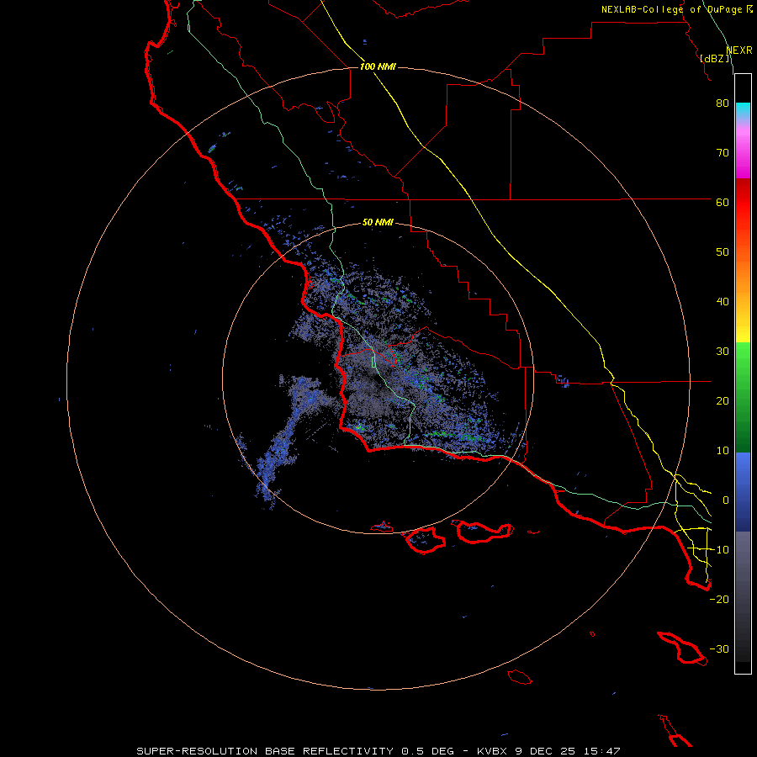Viewport: 757px width, 757px height.
Task: Click the 80 dBZ scale value
Action: [723, 103]
